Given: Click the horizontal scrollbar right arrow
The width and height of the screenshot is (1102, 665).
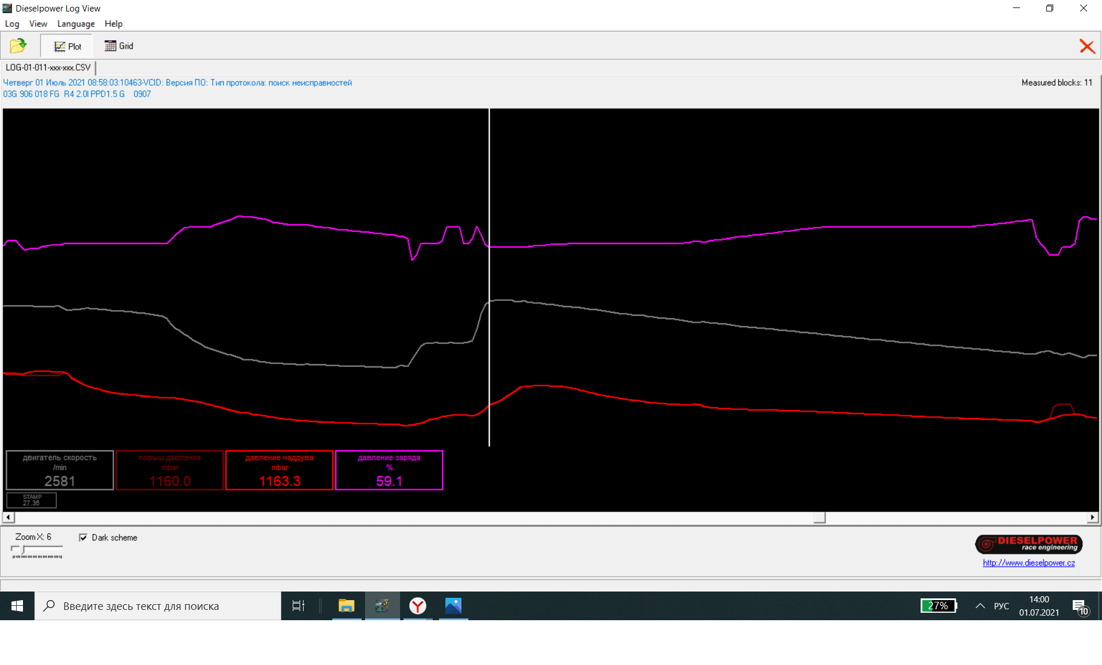Looking at the screenshot, I should click(x=1092, y=517).
